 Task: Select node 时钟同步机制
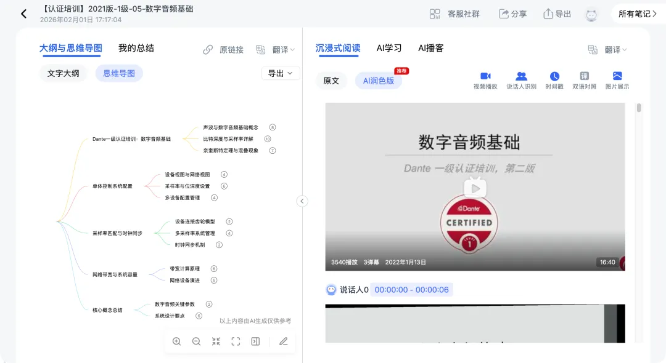point(190,245)
